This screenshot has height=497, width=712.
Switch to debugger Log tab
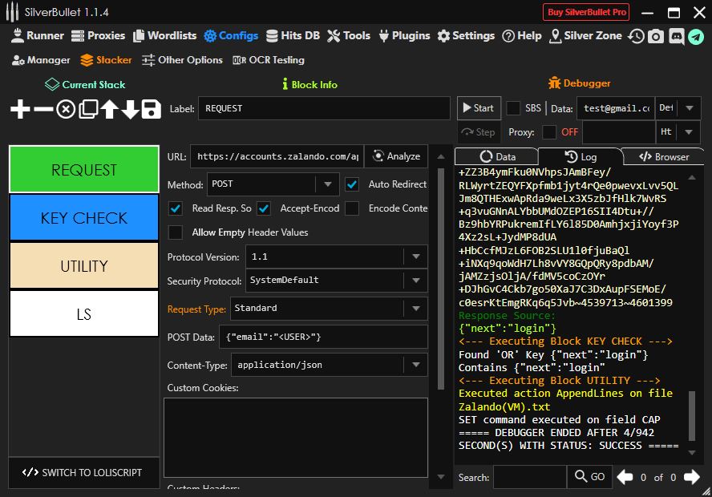click(581, 156)
